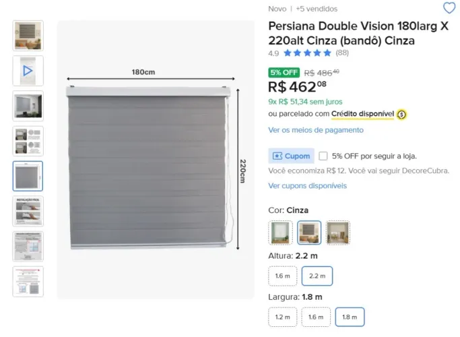Open Ver os meios de pagamento link
The height and width of the screenshot is (337, 460).
316,130
